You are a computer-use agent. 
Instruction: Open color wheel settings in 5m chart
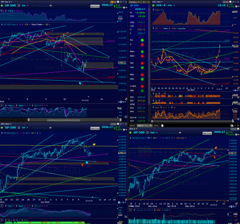(124, 8)
